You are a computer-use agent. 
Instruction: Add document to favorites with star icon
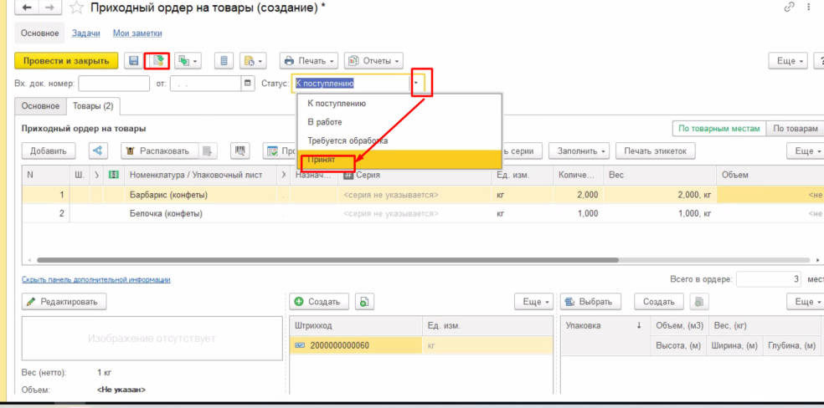tap(77, 8)
